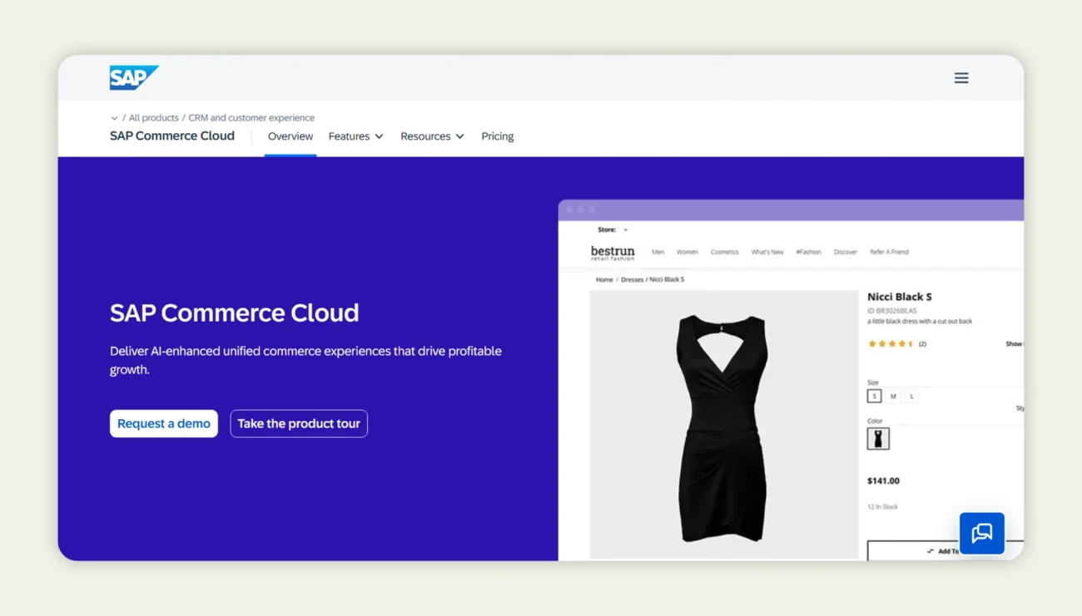Click the Take the product tour button

[299, 423]
